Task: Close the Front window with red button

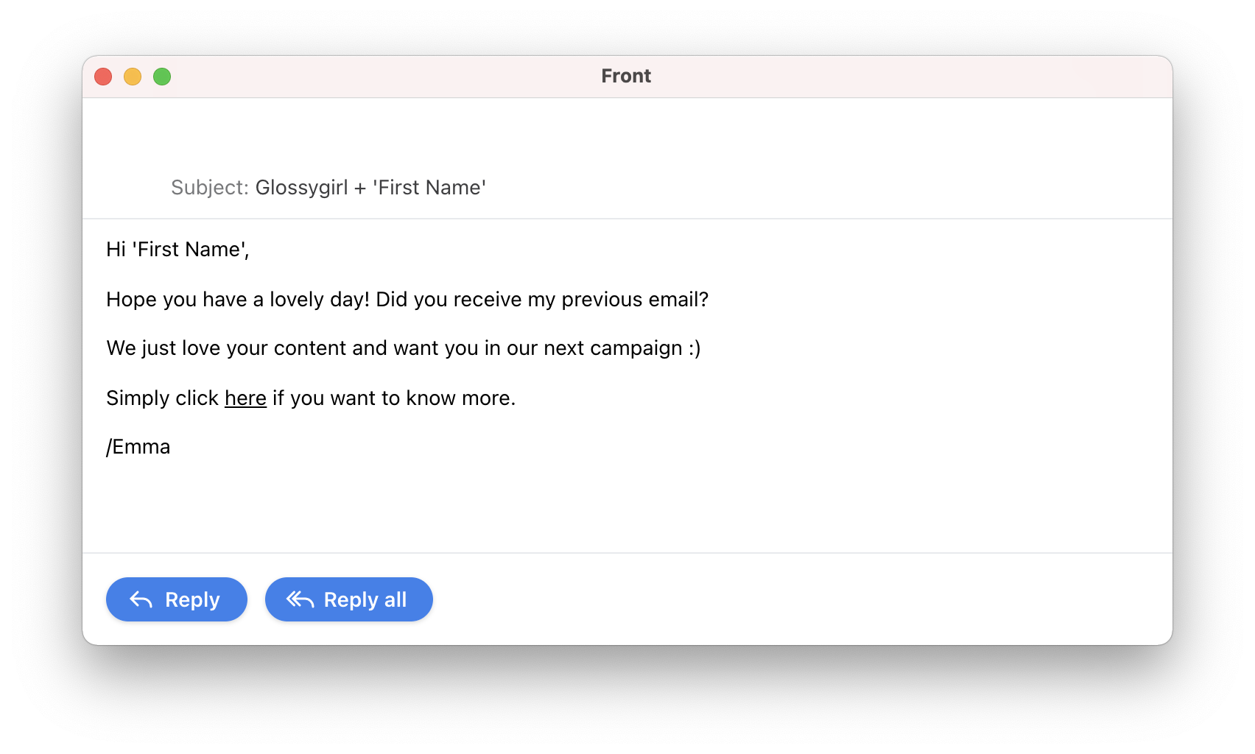Action: point(103,77)
